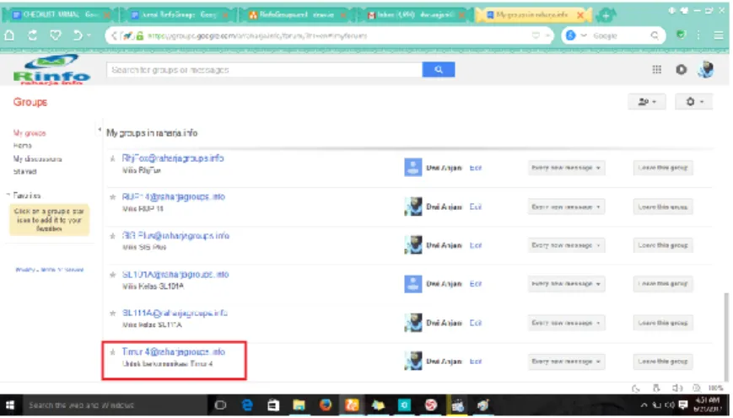
Task: Open delivery dropdown for RhjFox group
Action: 566,168
